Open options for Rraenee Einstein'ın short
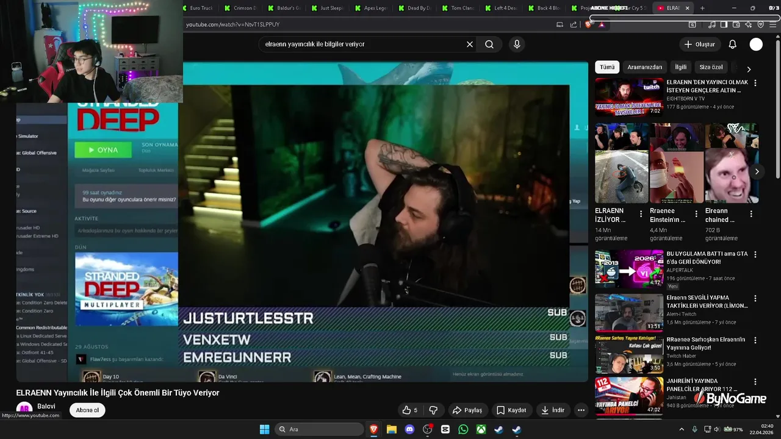The height and width of the screenshot is (439, 781). 696,214
